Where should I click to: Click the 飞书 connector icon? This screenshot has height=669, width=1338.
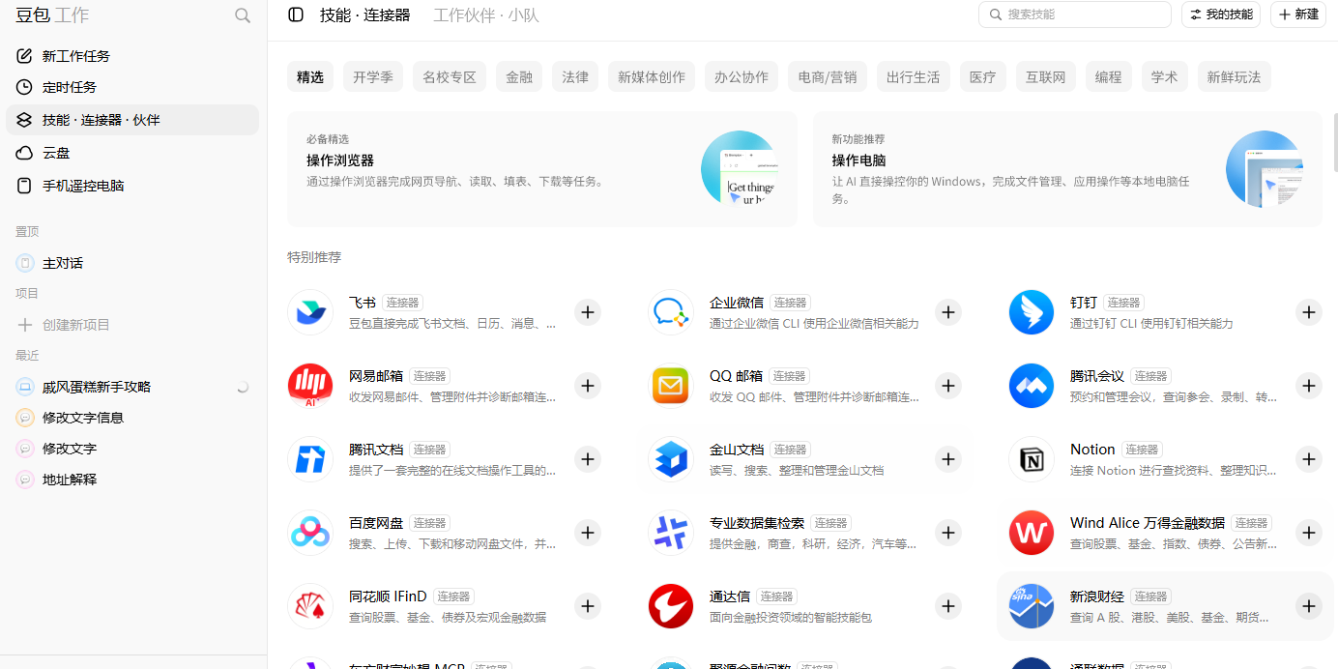[310, 312]
